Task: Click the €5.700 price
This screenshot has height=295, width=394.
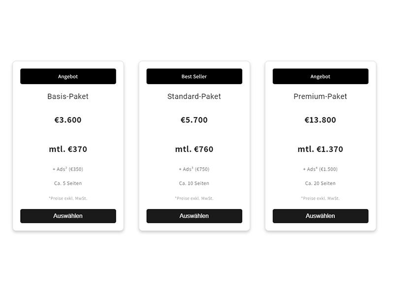Action: pos(194,120)
